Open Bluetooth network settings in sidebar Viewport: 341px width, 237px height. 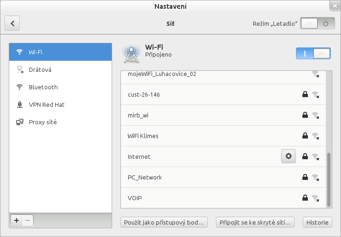[x=61, y=87]
